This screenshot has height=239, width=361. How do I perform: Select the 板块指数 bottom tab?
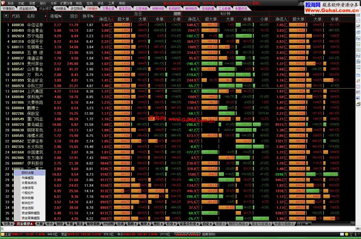point(93,224)
